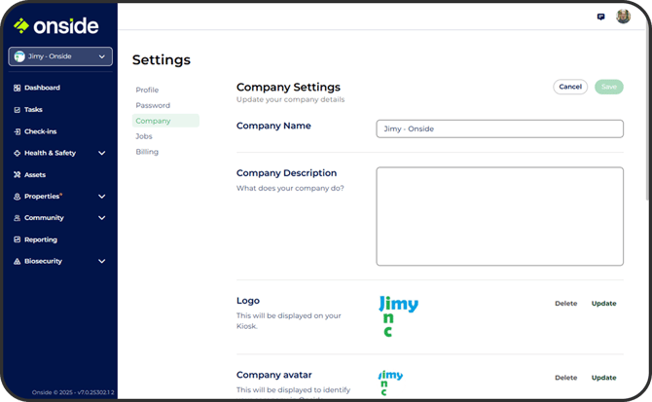Open the Dashboard icon in the sidebar
This screenshot has width=652, height=402.
pos(17,88)
